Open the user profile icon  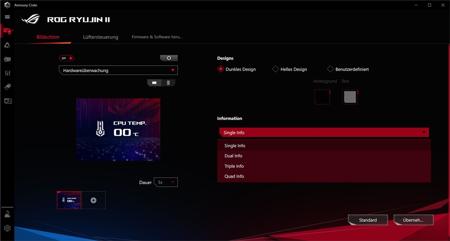(8, 214)
